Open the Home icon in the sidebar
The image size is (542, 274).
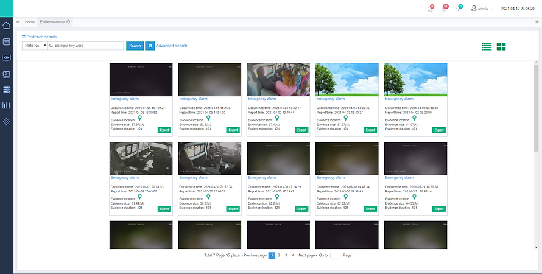(x=6, y=26)
